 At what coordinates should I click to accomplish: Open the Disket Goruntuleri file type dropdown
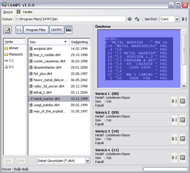87,161
